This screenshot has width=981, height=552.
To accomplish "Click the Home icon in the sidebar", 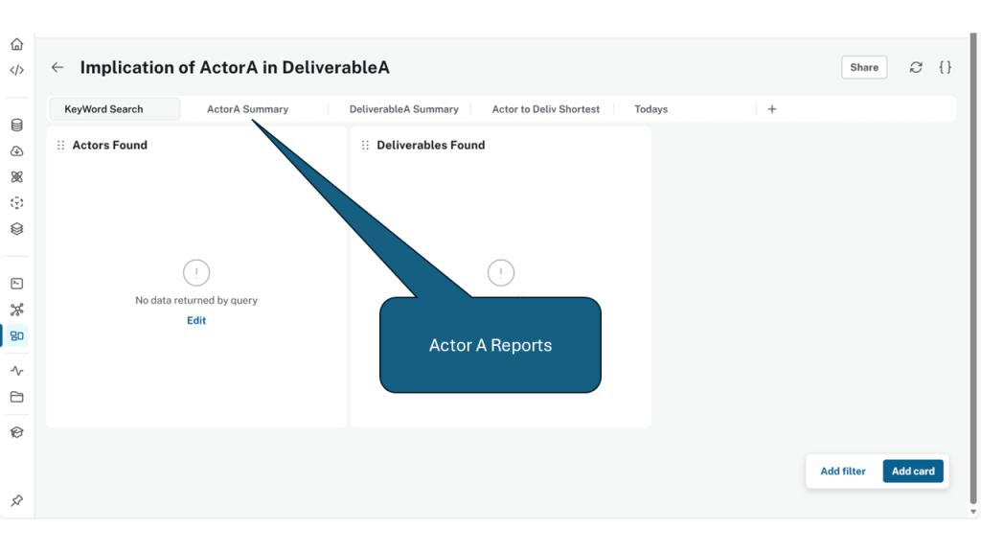I will (16, 44).
